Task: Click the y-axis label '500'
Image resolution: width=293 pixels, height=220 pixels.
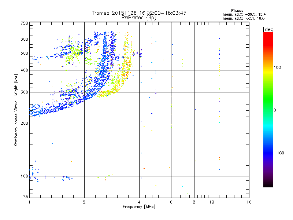Action: pyautogui.click(x=24, y=53)
